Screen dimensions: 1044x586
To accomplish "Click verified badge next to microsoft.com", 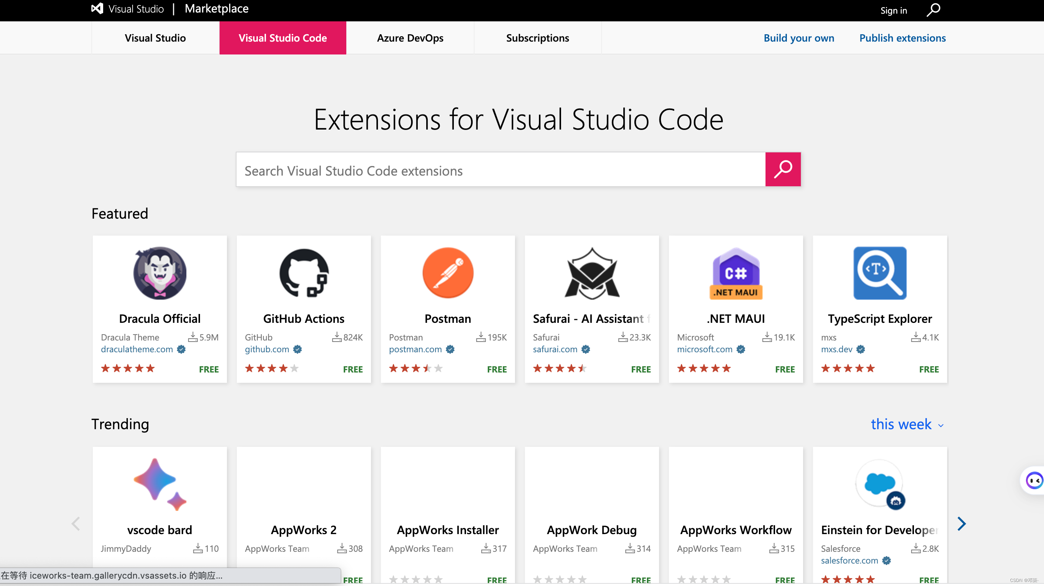I will (x=741, y=349).
